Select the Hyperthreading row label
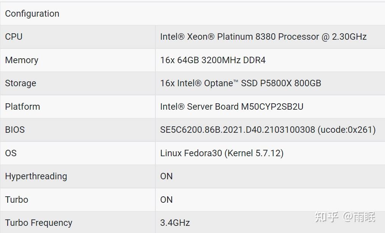Image resolution: width=385 pixels, height=233 pixels. (36, 176)
